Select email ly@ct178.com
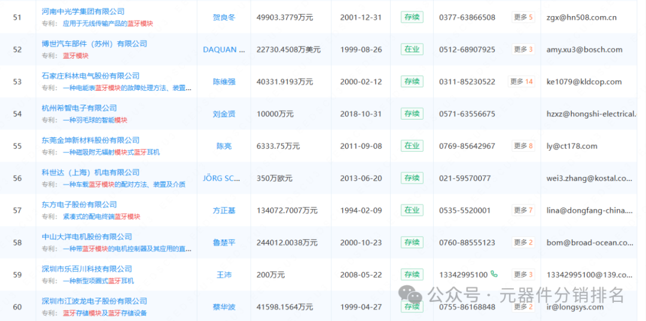 click(572, 146)
